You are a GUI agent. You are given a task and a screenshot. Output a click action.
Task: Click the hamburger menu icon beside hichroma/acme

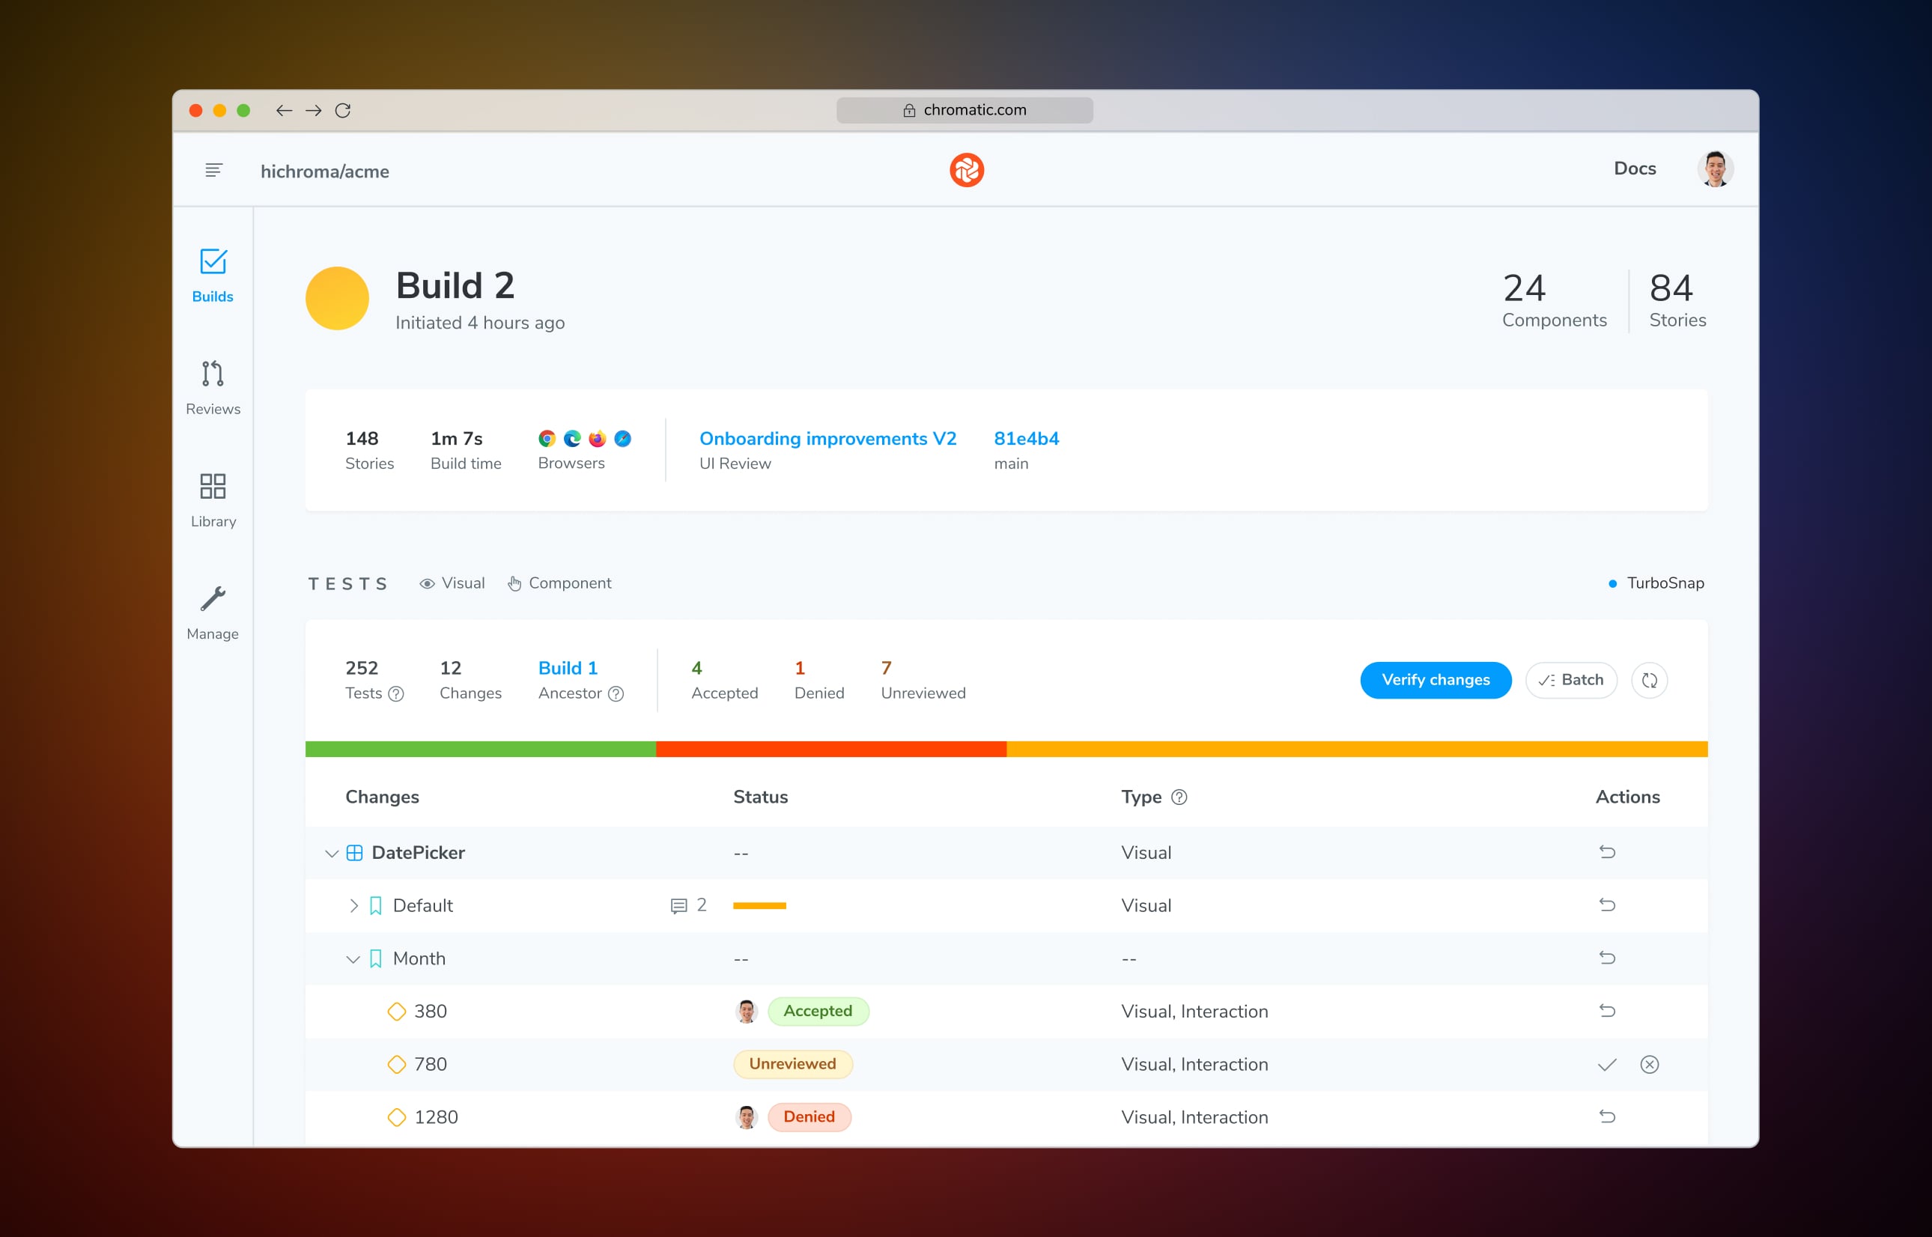[213, 170]
